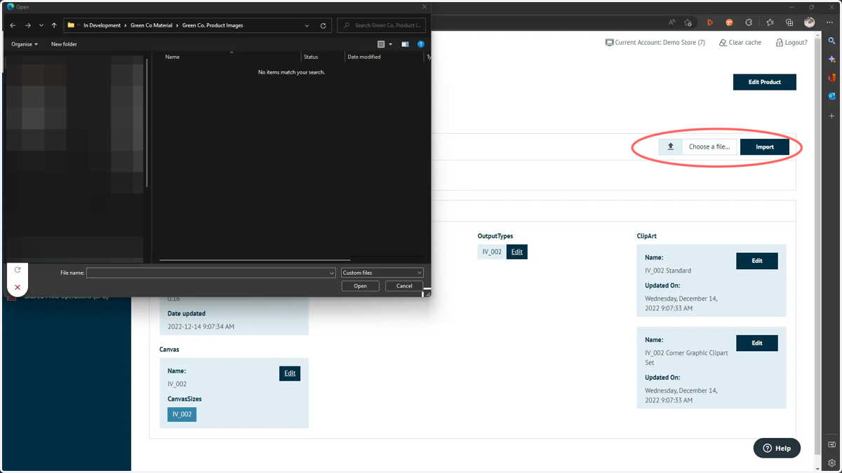Click the red X overlay icon
This screenshot has width=842, height=473.
(18, 287)
